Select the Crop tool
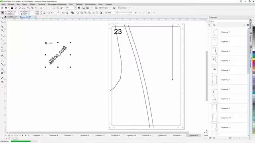 point(2,26)
